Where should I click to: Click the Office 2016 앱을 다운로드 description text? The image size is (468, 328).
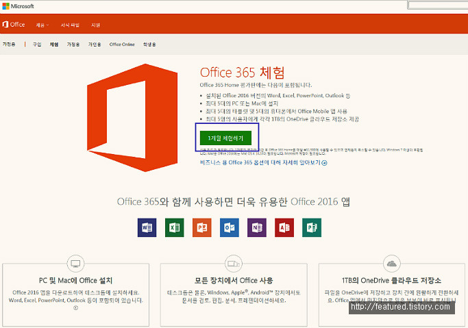point(76,297)
